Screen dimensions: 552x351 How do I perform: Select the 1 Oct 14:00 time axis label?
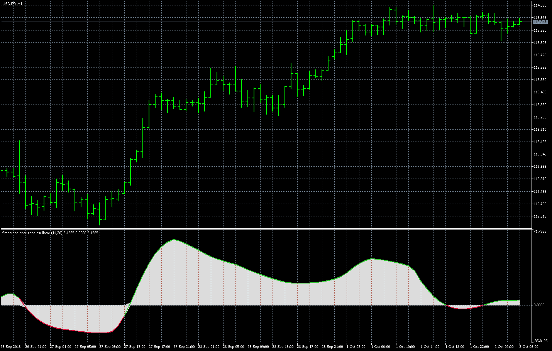(430, 347)
